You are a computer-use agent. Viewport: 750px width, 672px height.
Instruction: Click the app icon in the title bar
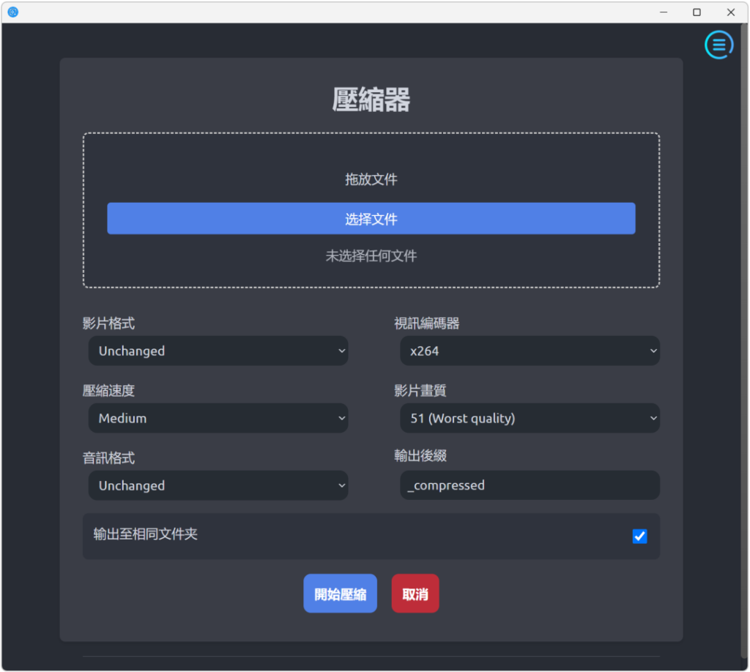(x=12, y=12)
